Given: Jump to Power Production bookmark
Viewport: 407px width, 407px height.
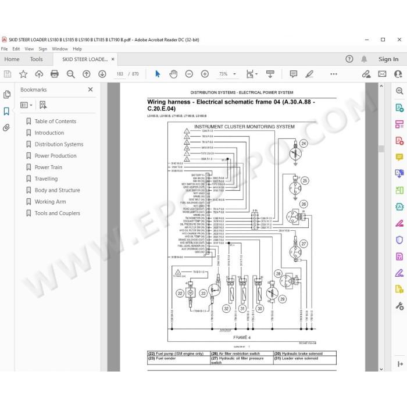Looking at the screenshot, I should 56,156.
